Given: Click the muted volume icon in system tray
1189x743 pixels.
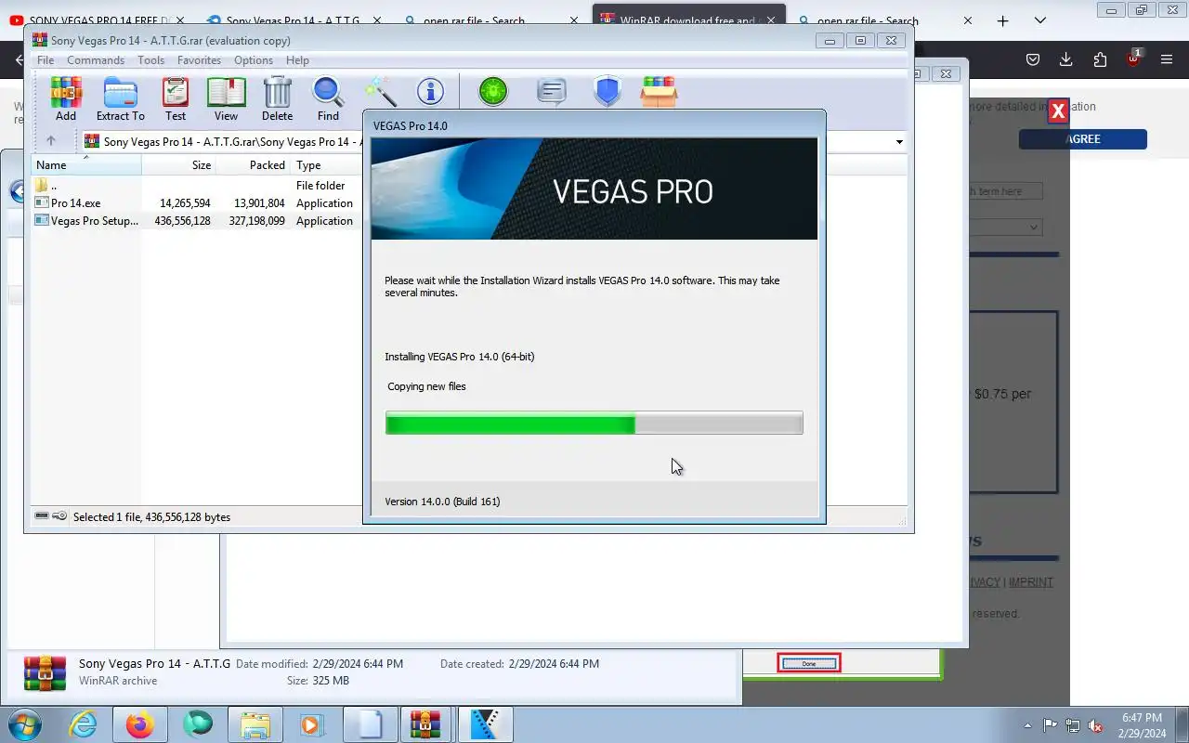Looking at the screenshot, I should tap(1095, 725).
